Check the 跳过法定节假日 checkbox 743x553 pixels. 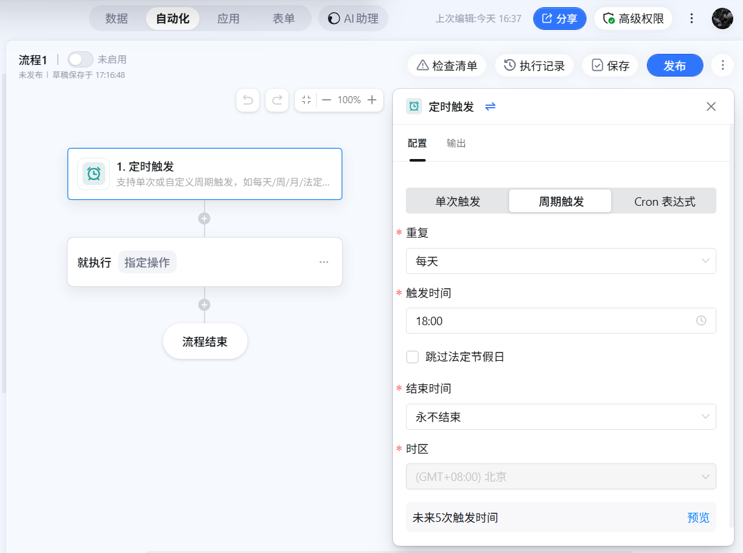coord(412,356)
